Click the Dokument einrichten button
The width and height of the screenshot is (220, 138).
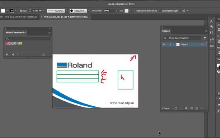[147, 11]
